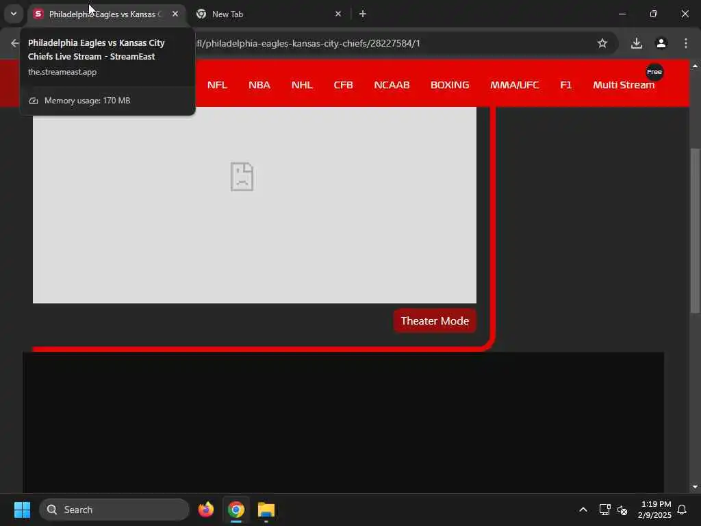Enable Theater Mode
This screenshot has height=526, width=701.
pyautogui.click(x=435, y=321)
